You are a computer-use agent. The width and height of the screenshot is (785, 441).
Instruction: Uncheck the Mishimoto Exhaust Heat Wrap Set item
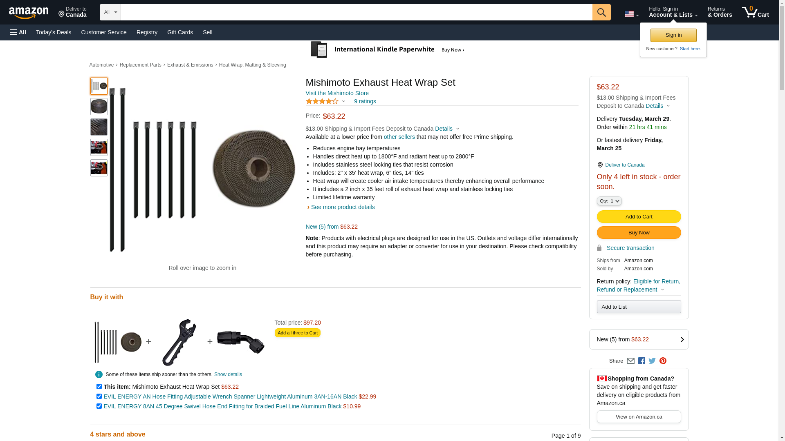point(99,387)
